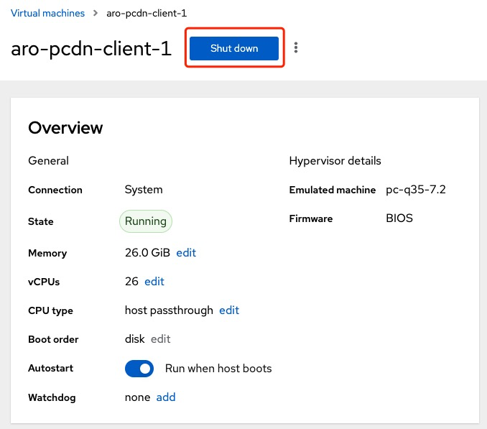487x429 pixels.
Task: Click the Overview card heading
Action: (x=65, y=128)
